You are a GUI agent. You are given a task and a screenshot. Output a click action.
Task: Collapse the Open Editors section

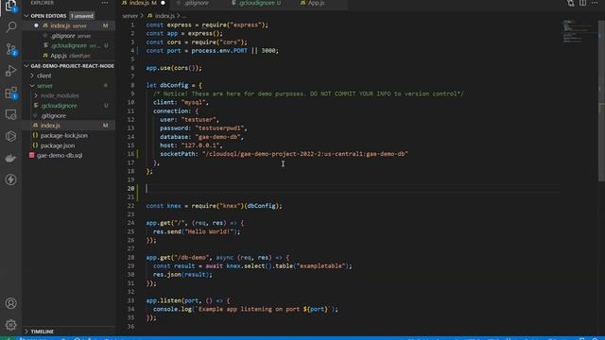coord(26,16)
